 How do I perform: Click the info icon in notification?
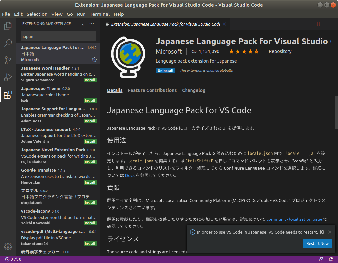tap(192, 232)
